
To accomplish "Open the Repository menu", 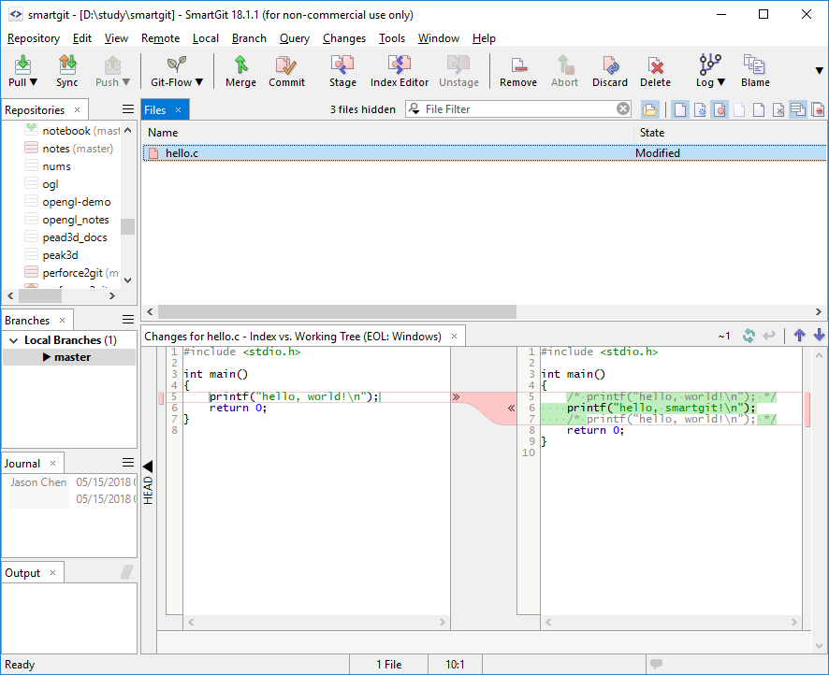I will coord(34,38).
